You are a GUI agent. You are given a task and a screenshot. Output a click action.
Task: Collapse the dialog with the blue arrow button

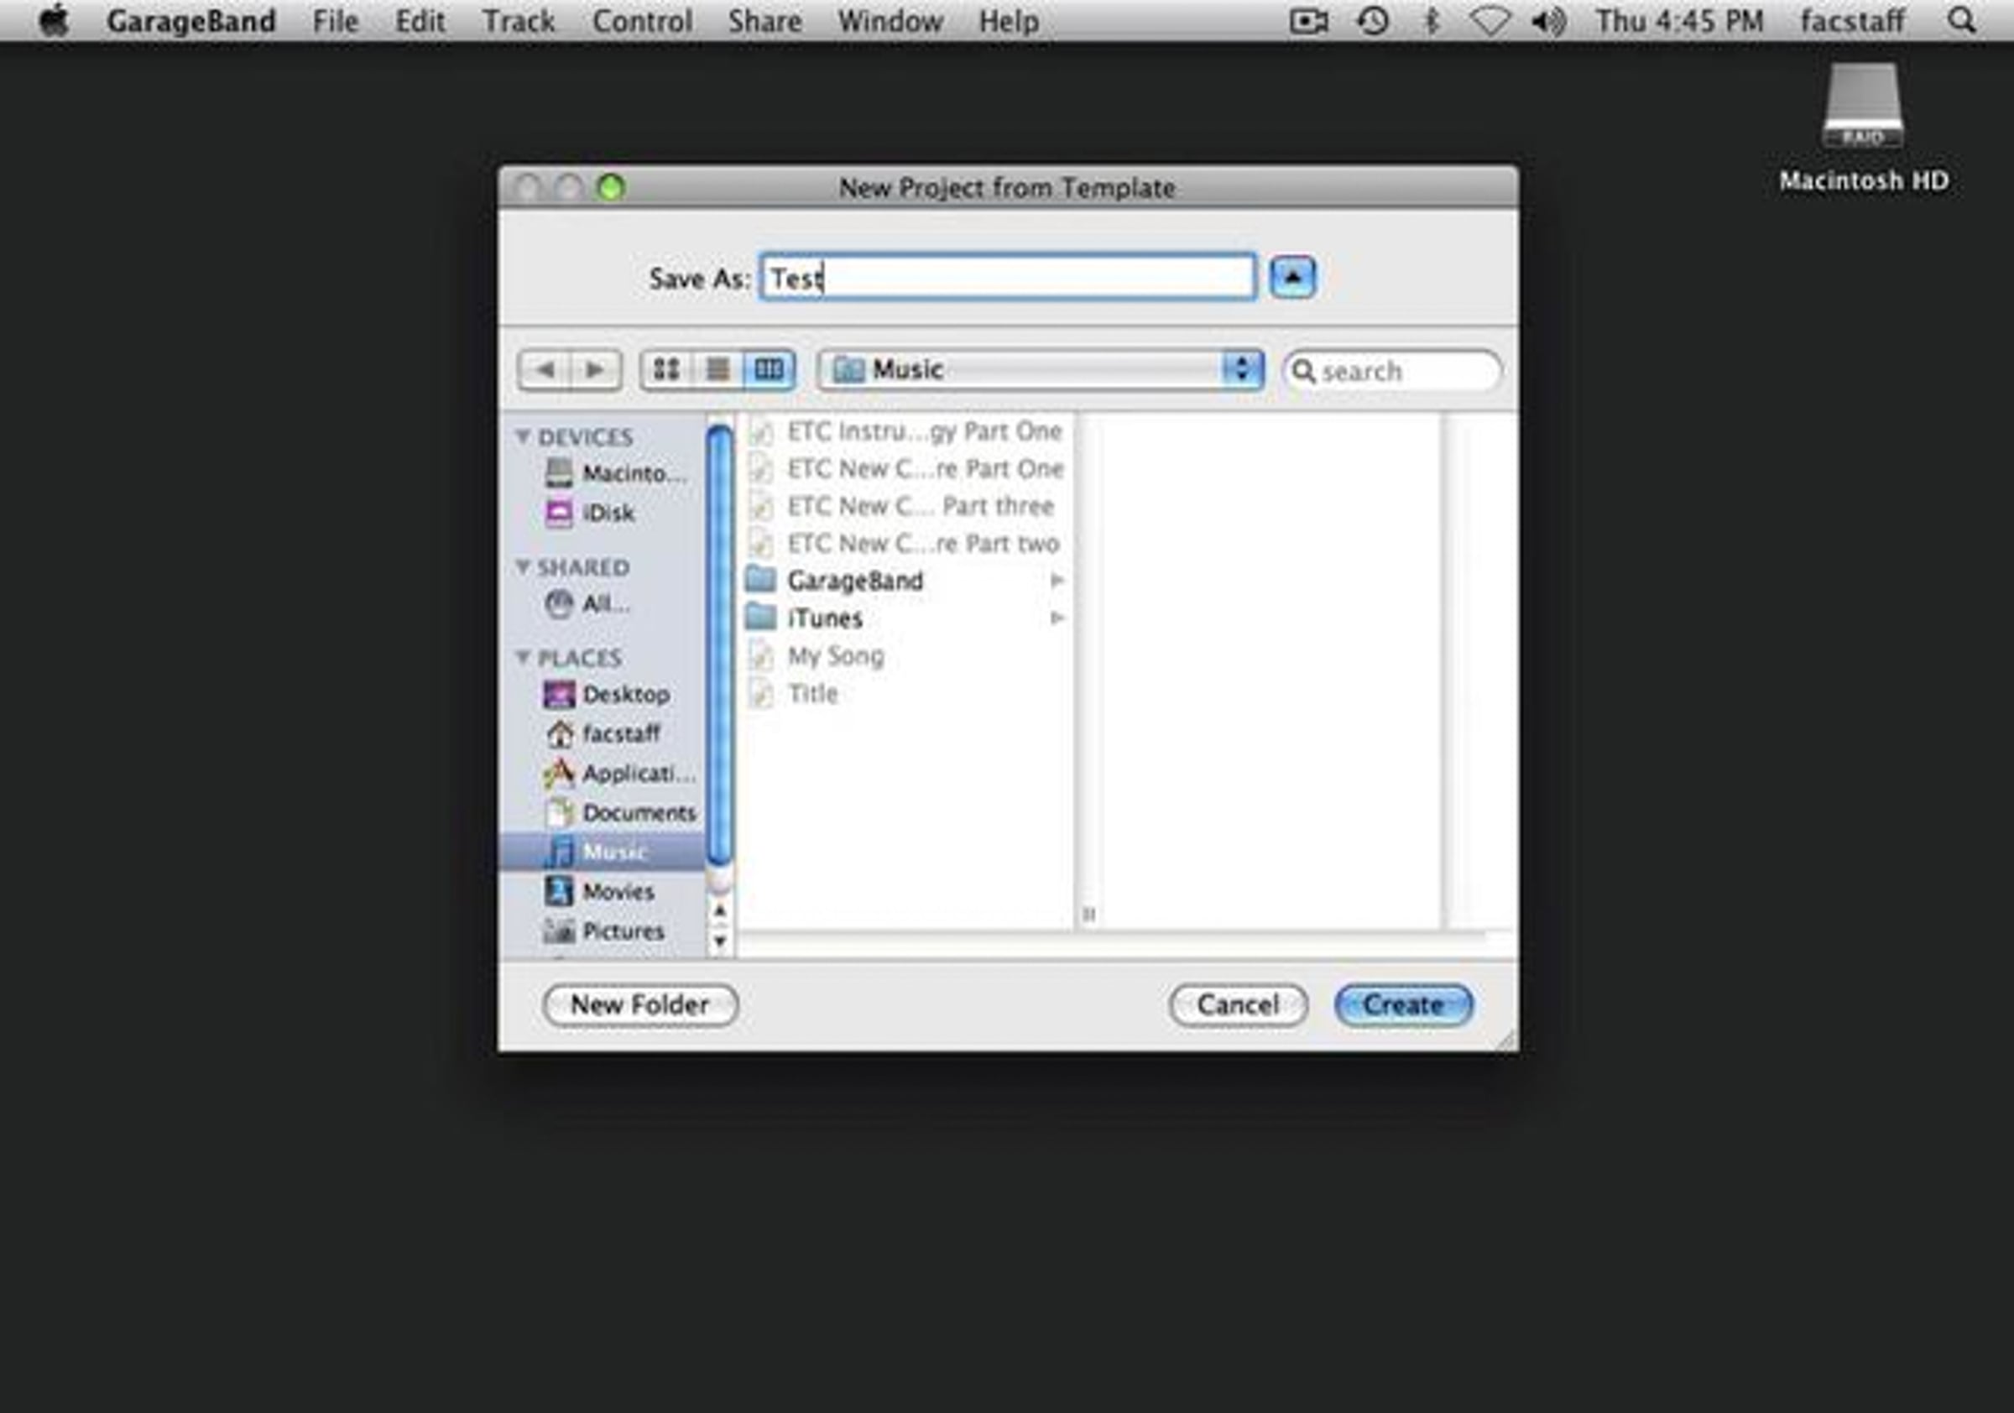pos(1292,277)
